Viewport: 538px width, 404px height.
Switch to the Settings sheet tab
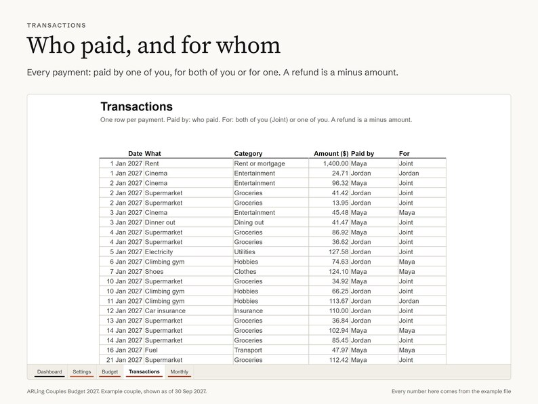click(x=82, y=371)
